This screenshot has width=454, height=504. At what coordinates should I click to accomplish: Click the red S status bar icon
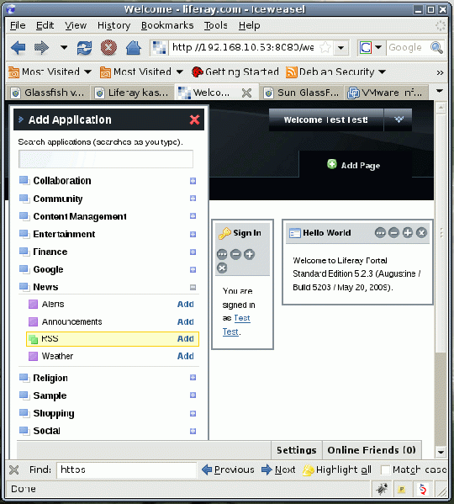point(423,489)
